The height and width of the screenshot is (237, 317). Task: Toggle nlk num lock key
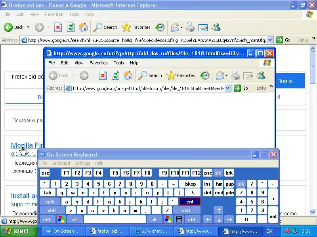pos(241,184)
